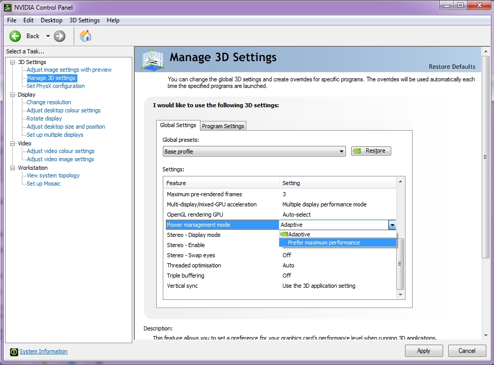This screenshot has height=365, width=494.
Task: Click the Cancel button
Action: [x=467, y=351]
